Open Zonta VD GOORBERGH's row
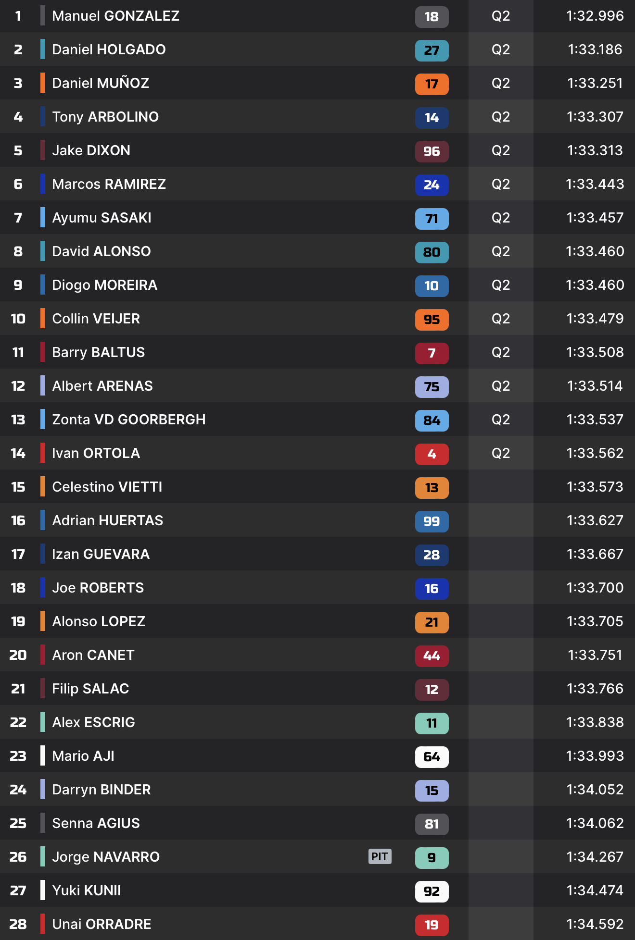The height and width of the screenshot is (940, 635). (x=128, y=420)
